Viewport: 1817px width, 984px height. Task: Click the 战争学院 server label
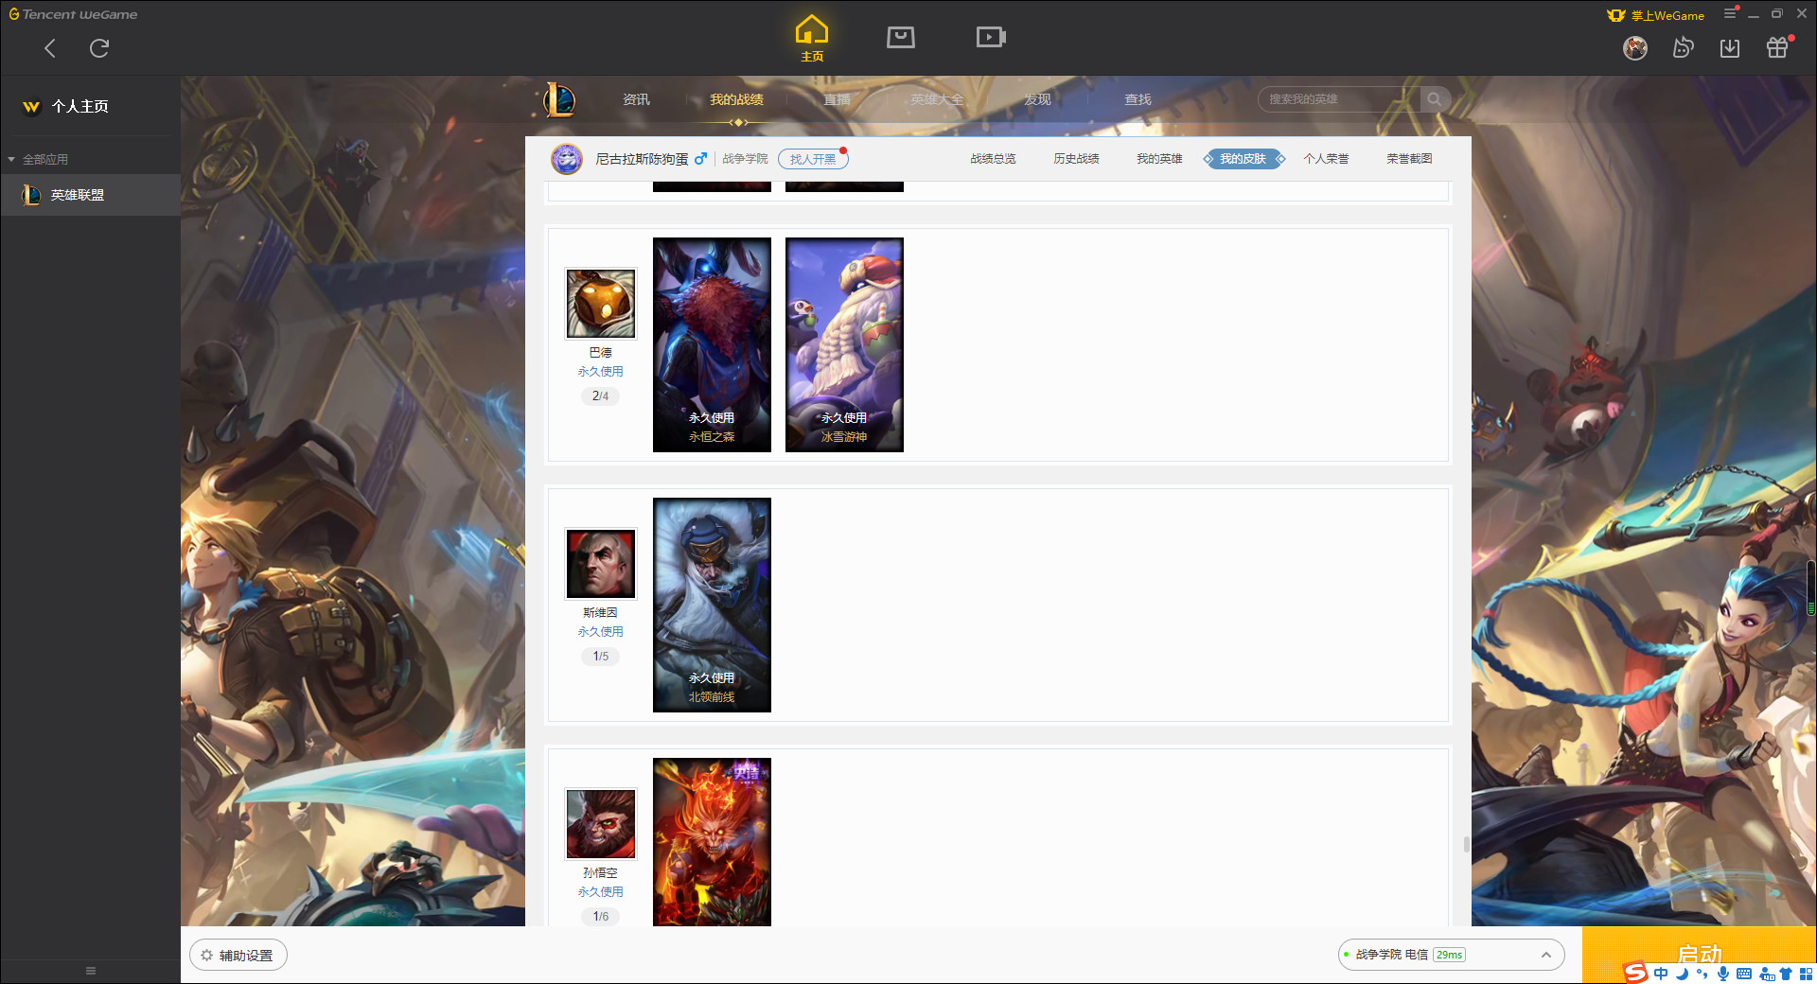(745, 159)
